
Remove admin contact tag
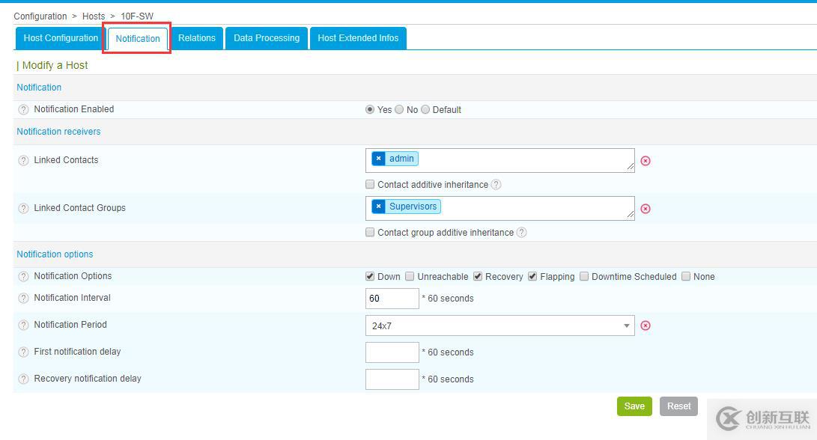(x=378, y=159)
